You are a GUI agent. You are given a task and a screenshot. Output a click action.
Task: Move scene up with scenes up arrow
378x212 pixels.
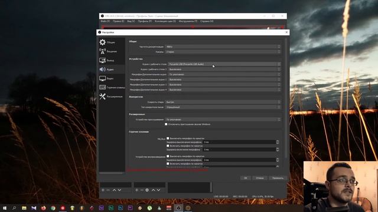pos(114,190)
